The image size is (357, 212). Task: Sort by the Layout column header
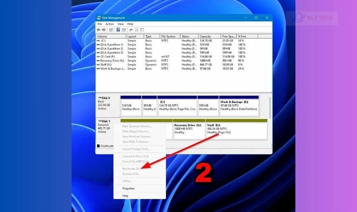[135, 36]
